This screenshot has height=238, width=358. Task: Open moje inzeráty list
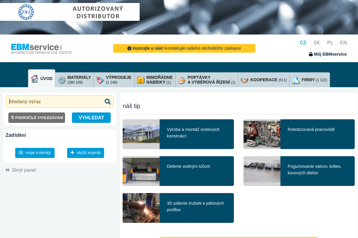35,153
